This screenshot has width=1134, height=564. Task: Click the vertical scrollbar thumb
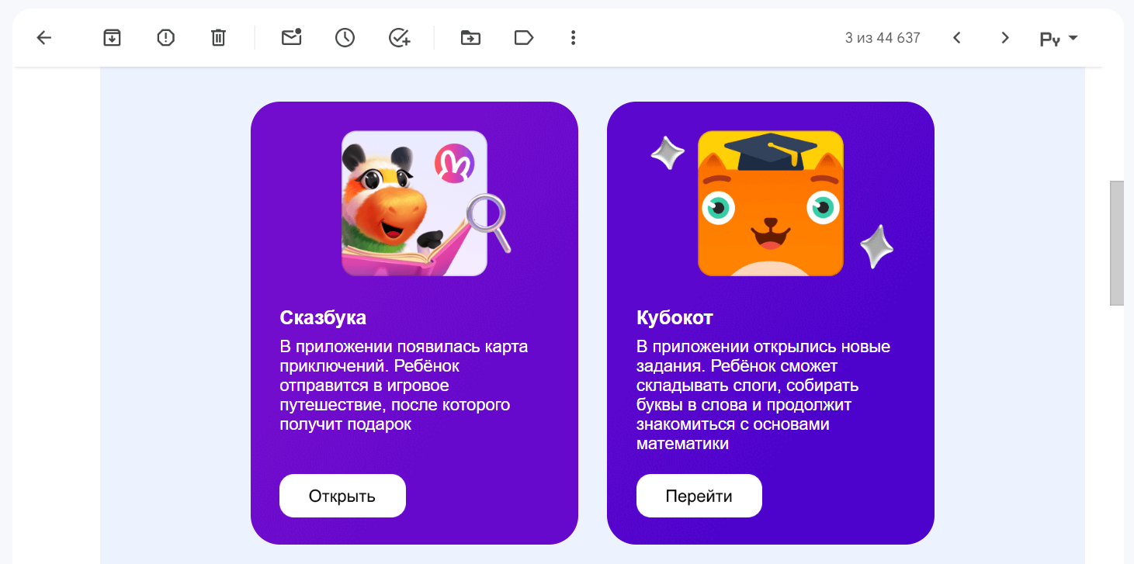(1117, 243)
